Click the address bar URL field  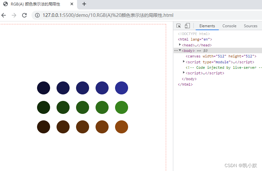pyautogui.click(x=108, y=15)
